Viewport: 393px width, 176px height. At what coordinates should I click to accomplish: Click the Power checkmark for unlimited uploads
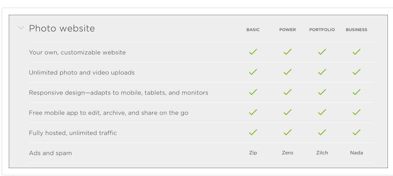(x=288, y=72)
